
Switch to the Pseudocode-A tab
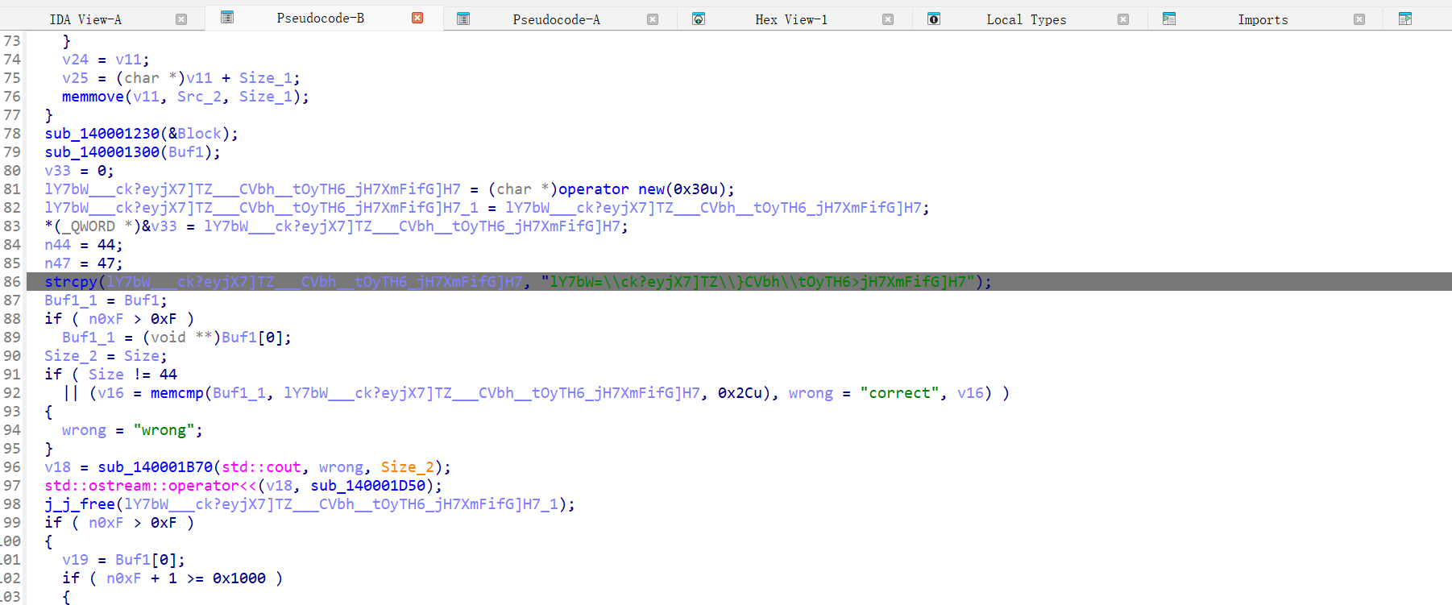(x=556, y=19)
